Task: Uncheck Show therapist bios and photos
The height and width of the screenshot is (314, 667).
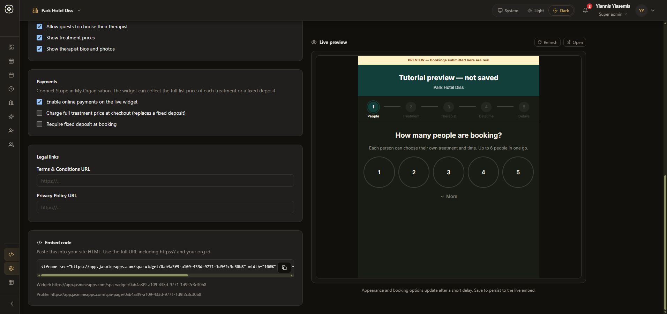Action: (39, 49)
